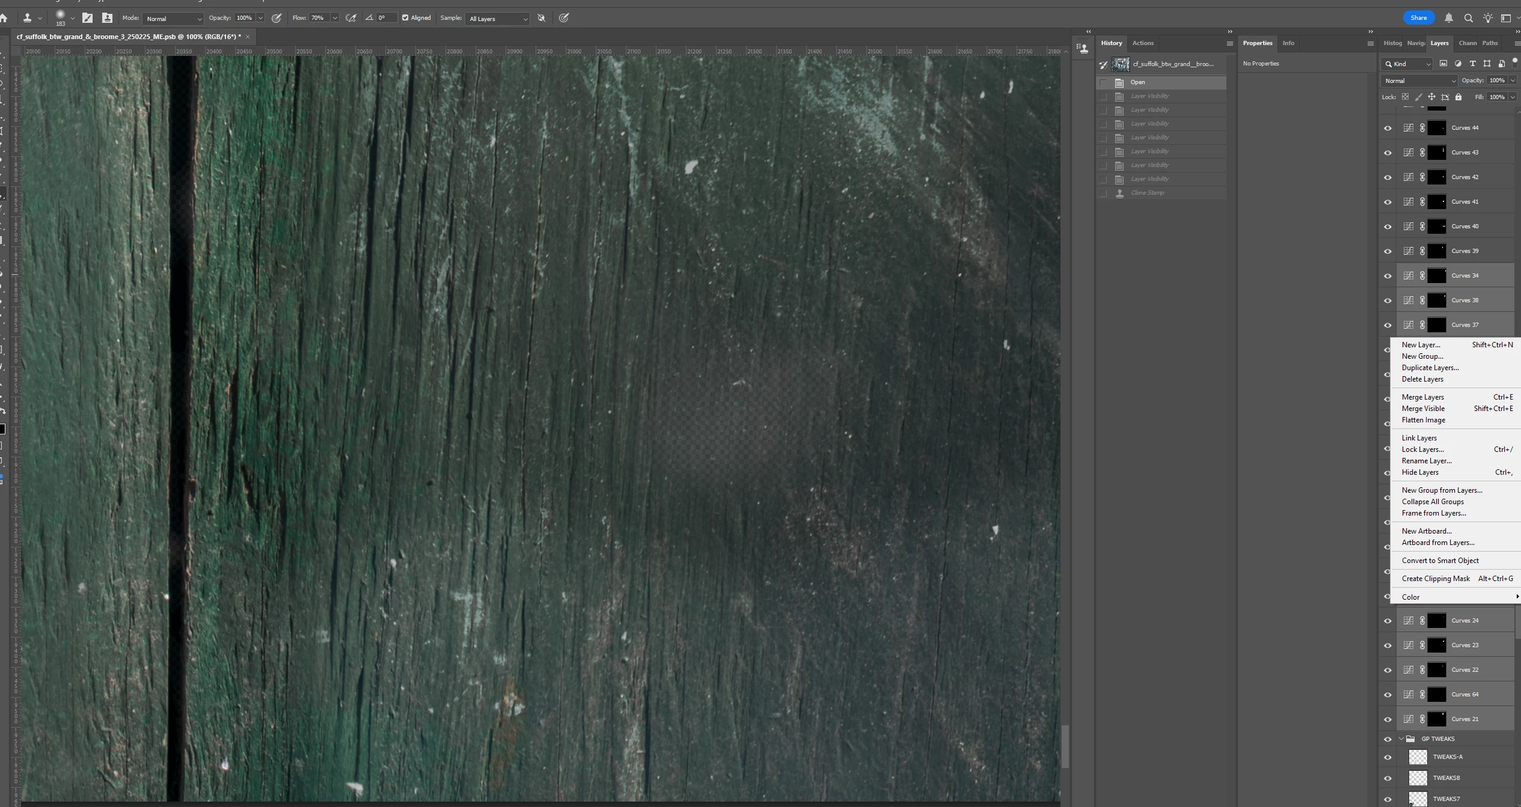Switch to the Actions tab
The width and height of the screenshot is (1521, 807).
[x=1142, y=43]
